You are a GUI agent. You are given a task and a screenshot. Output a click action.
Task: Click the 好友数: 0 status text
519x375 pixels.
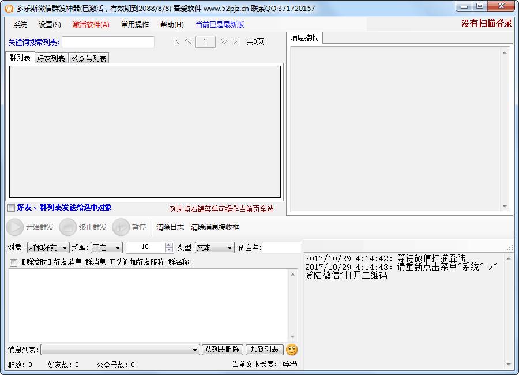[x=63, y=365]
